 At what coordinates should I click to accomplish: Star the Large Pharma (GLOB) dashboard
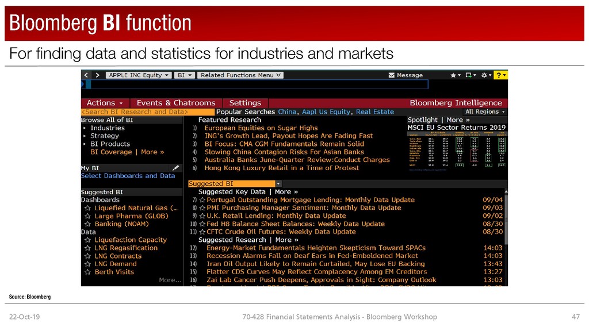coord(87,216)
